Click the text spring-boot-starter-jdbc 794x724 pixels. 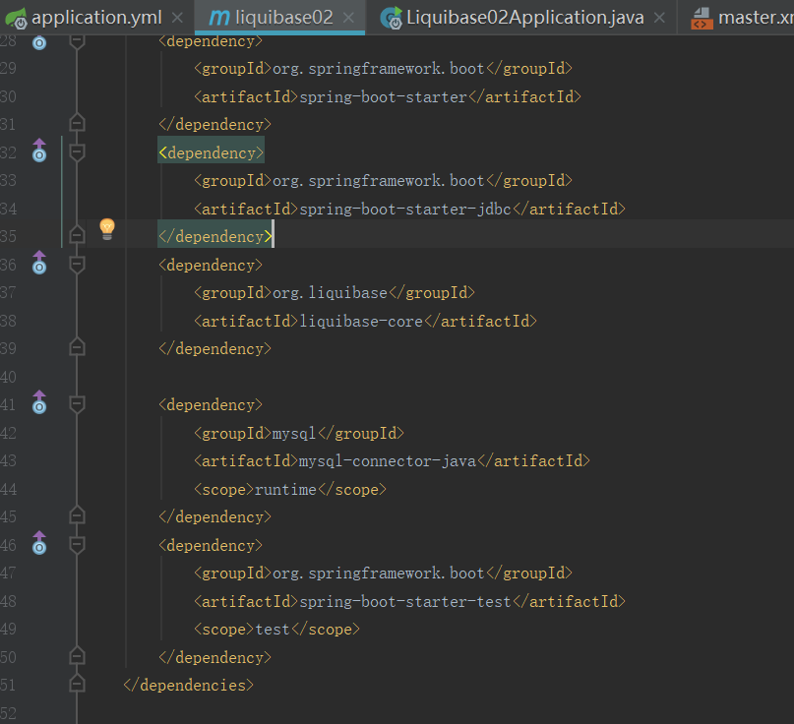pyautogui.click(x=405, y=209)
